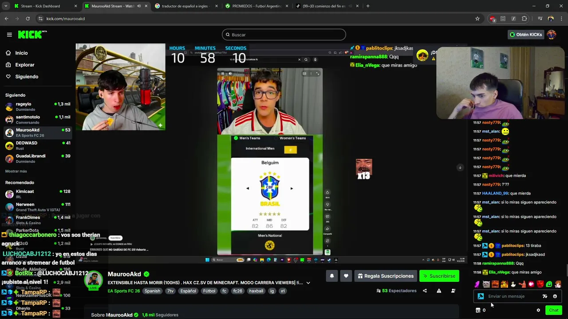Open the tab search dropdown
568x319 pixels.
coord(6,6)
